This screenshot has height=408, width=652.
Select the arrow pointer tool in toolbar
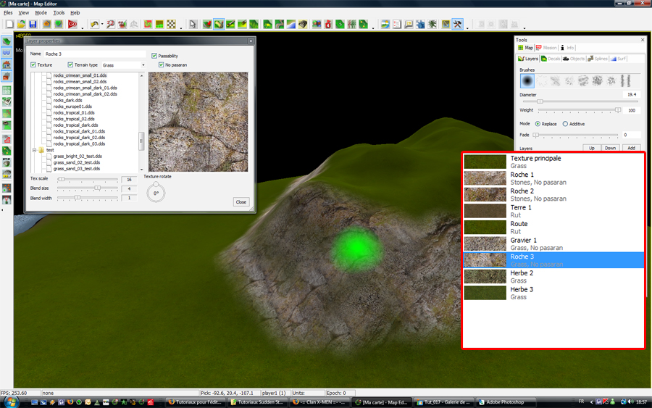coord(192,24)
